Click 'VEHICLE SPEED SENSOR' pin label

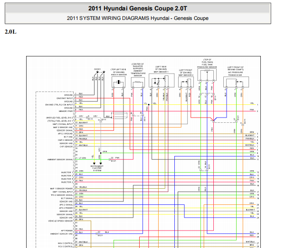(x=60, y=221)
